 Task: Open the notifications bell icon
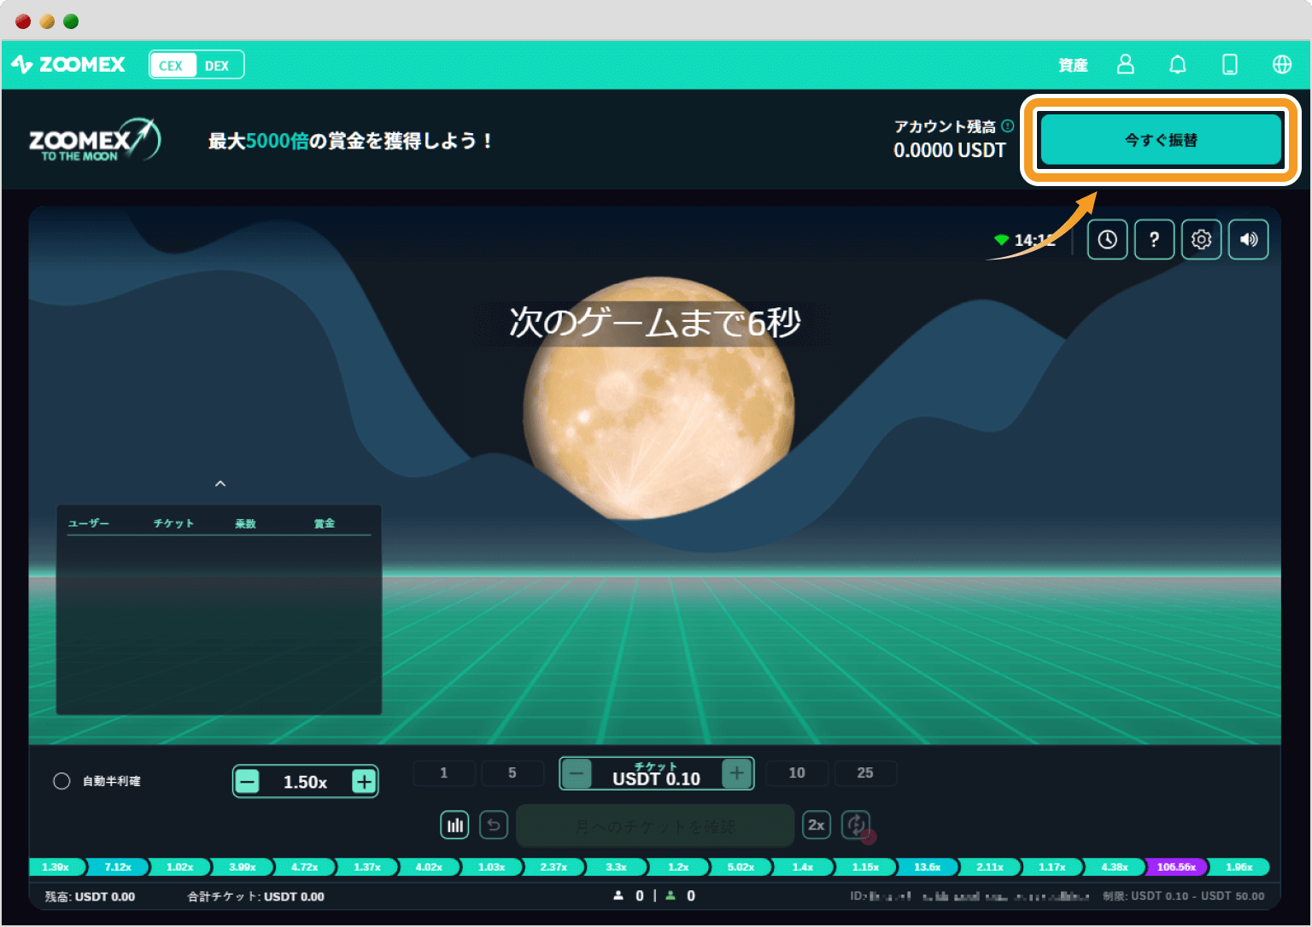click(1177, 65)
